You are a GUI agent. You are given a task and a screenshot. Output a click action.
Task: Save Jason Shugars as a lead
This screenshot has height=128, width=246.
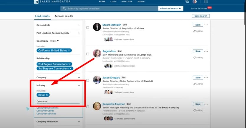[x=198, y=78]
